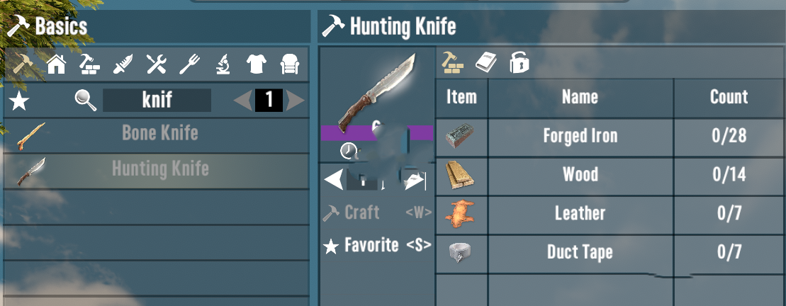Select the microscope science category icon
This screenshot has height=306, width=786.
coord(223,64)
